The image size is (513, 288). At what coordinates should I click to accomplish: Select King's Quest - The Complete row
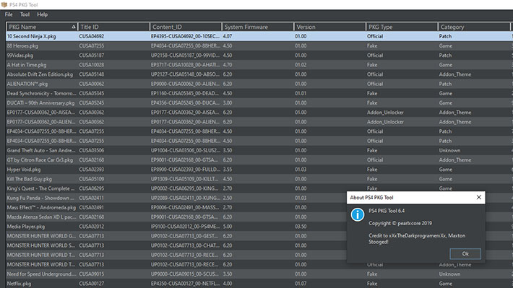(x=259, y=188)
